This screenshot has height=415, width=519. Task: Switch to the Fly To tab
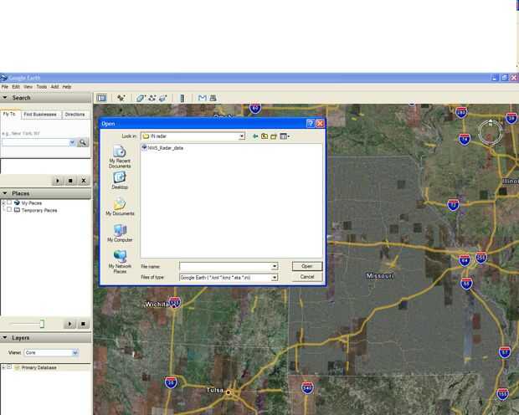[x=10, y=114]
